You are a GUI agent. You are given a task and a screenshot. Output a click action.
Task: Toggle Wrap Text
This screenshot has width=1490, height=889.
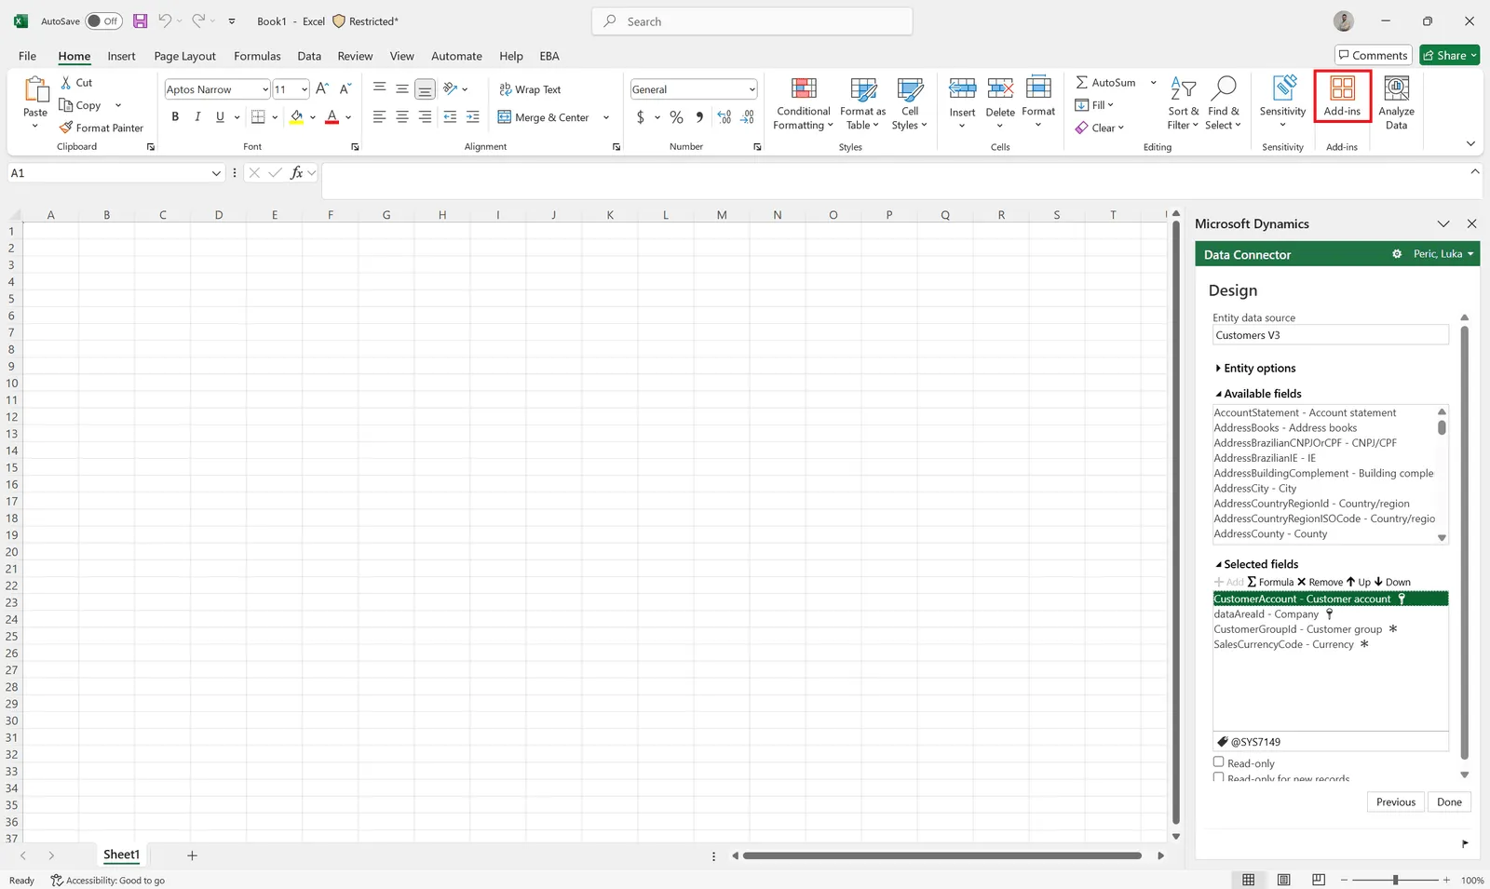tap(530, 89)
